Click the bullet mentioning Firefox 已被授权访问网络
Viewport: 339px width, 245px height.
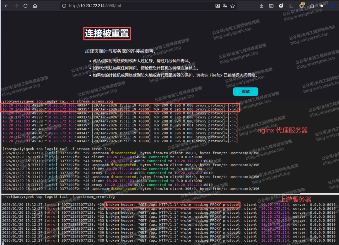point(175,75)
